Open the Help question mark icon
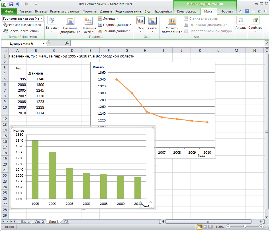Screen dimensions: 270x231 247,11
